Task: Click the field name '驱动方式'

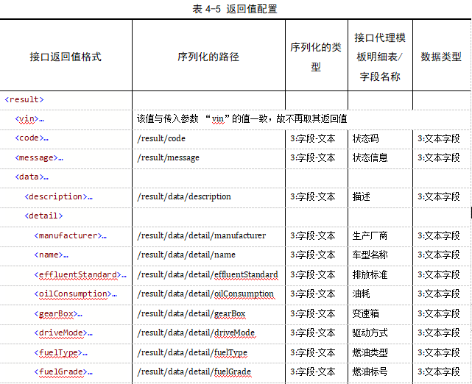Action: point(370,333)
